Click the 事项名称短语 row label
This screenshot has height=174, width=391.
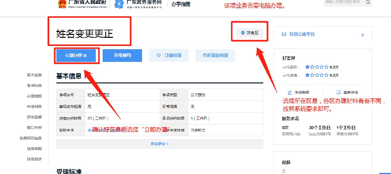(x=71, y=107)
